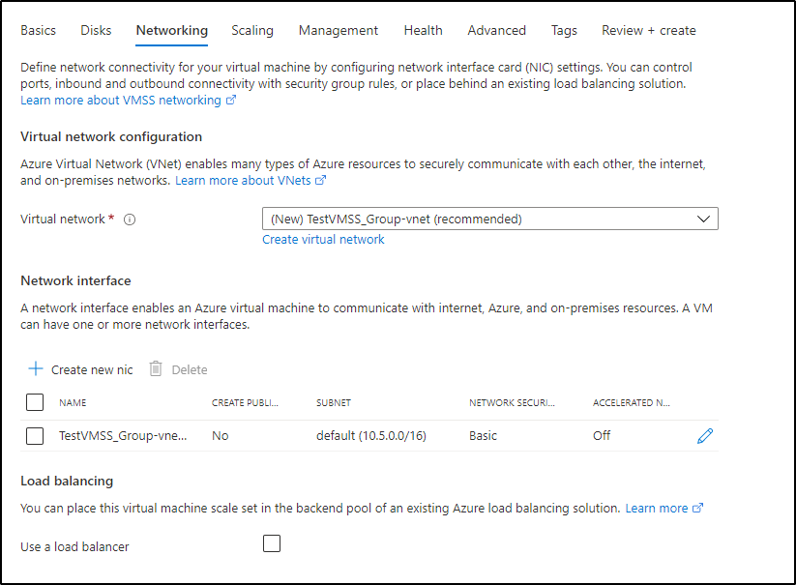Switch to the Basics tab
Viewport: 796px width, 585px height.
pos(39,31)
